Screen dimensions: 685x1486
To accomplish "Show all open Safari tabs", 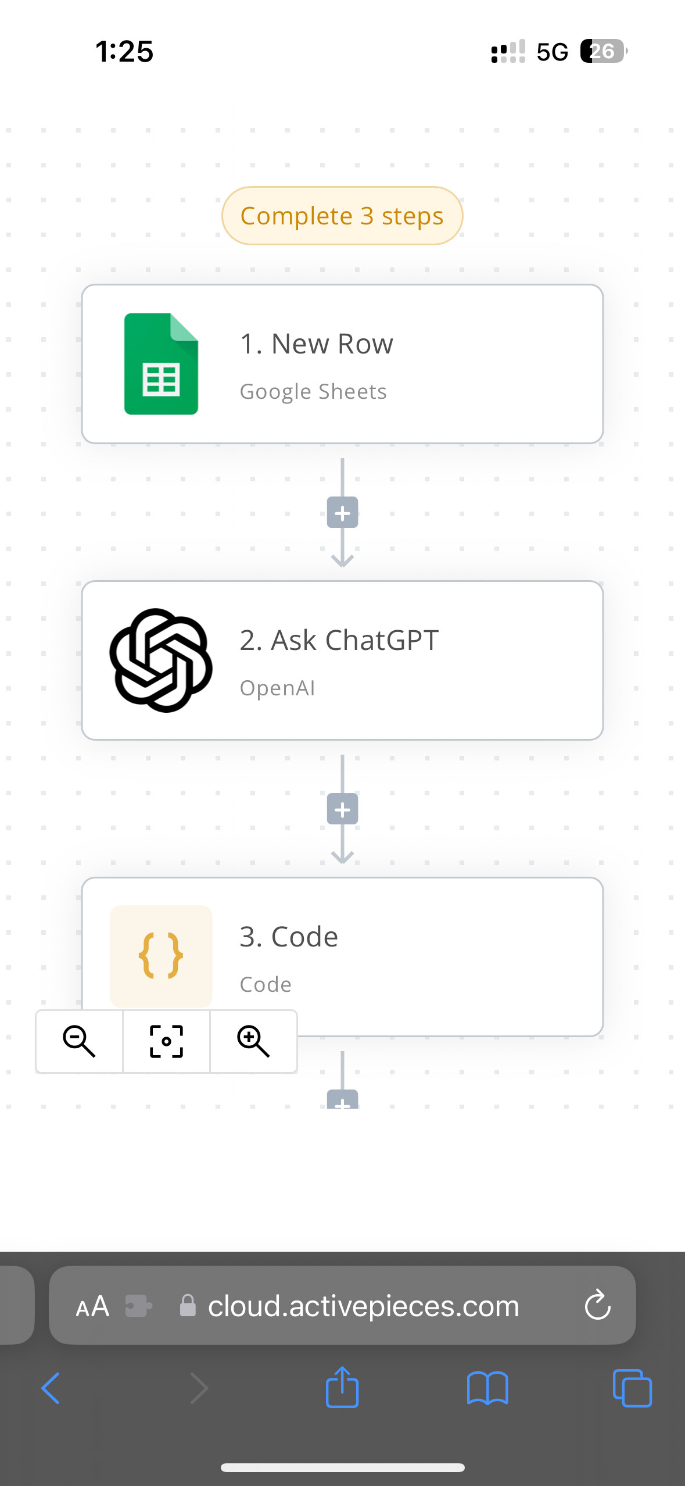I will pyautogui.click(x=632, y=1388).
